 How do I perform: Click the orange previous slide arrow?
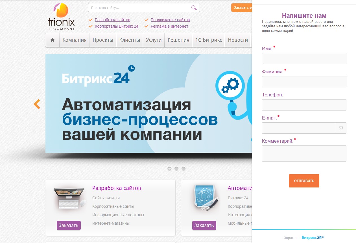click(37, 104)
